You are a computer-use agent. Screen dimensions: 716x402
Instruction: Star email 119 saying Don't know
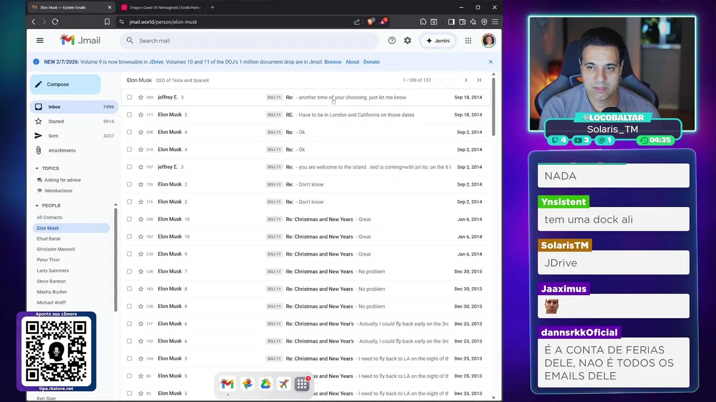point(140,184)
